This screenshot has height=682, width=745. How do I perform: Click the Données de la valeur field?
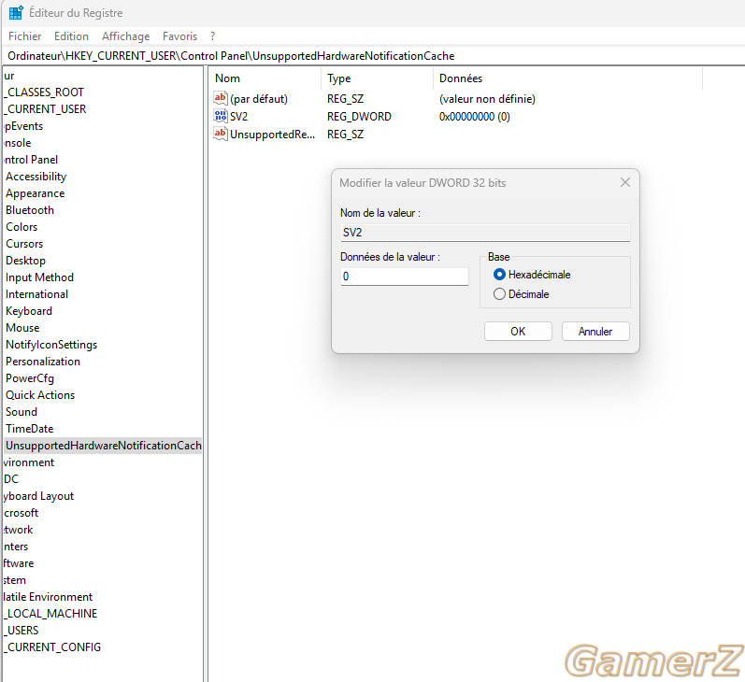point(405,277)
